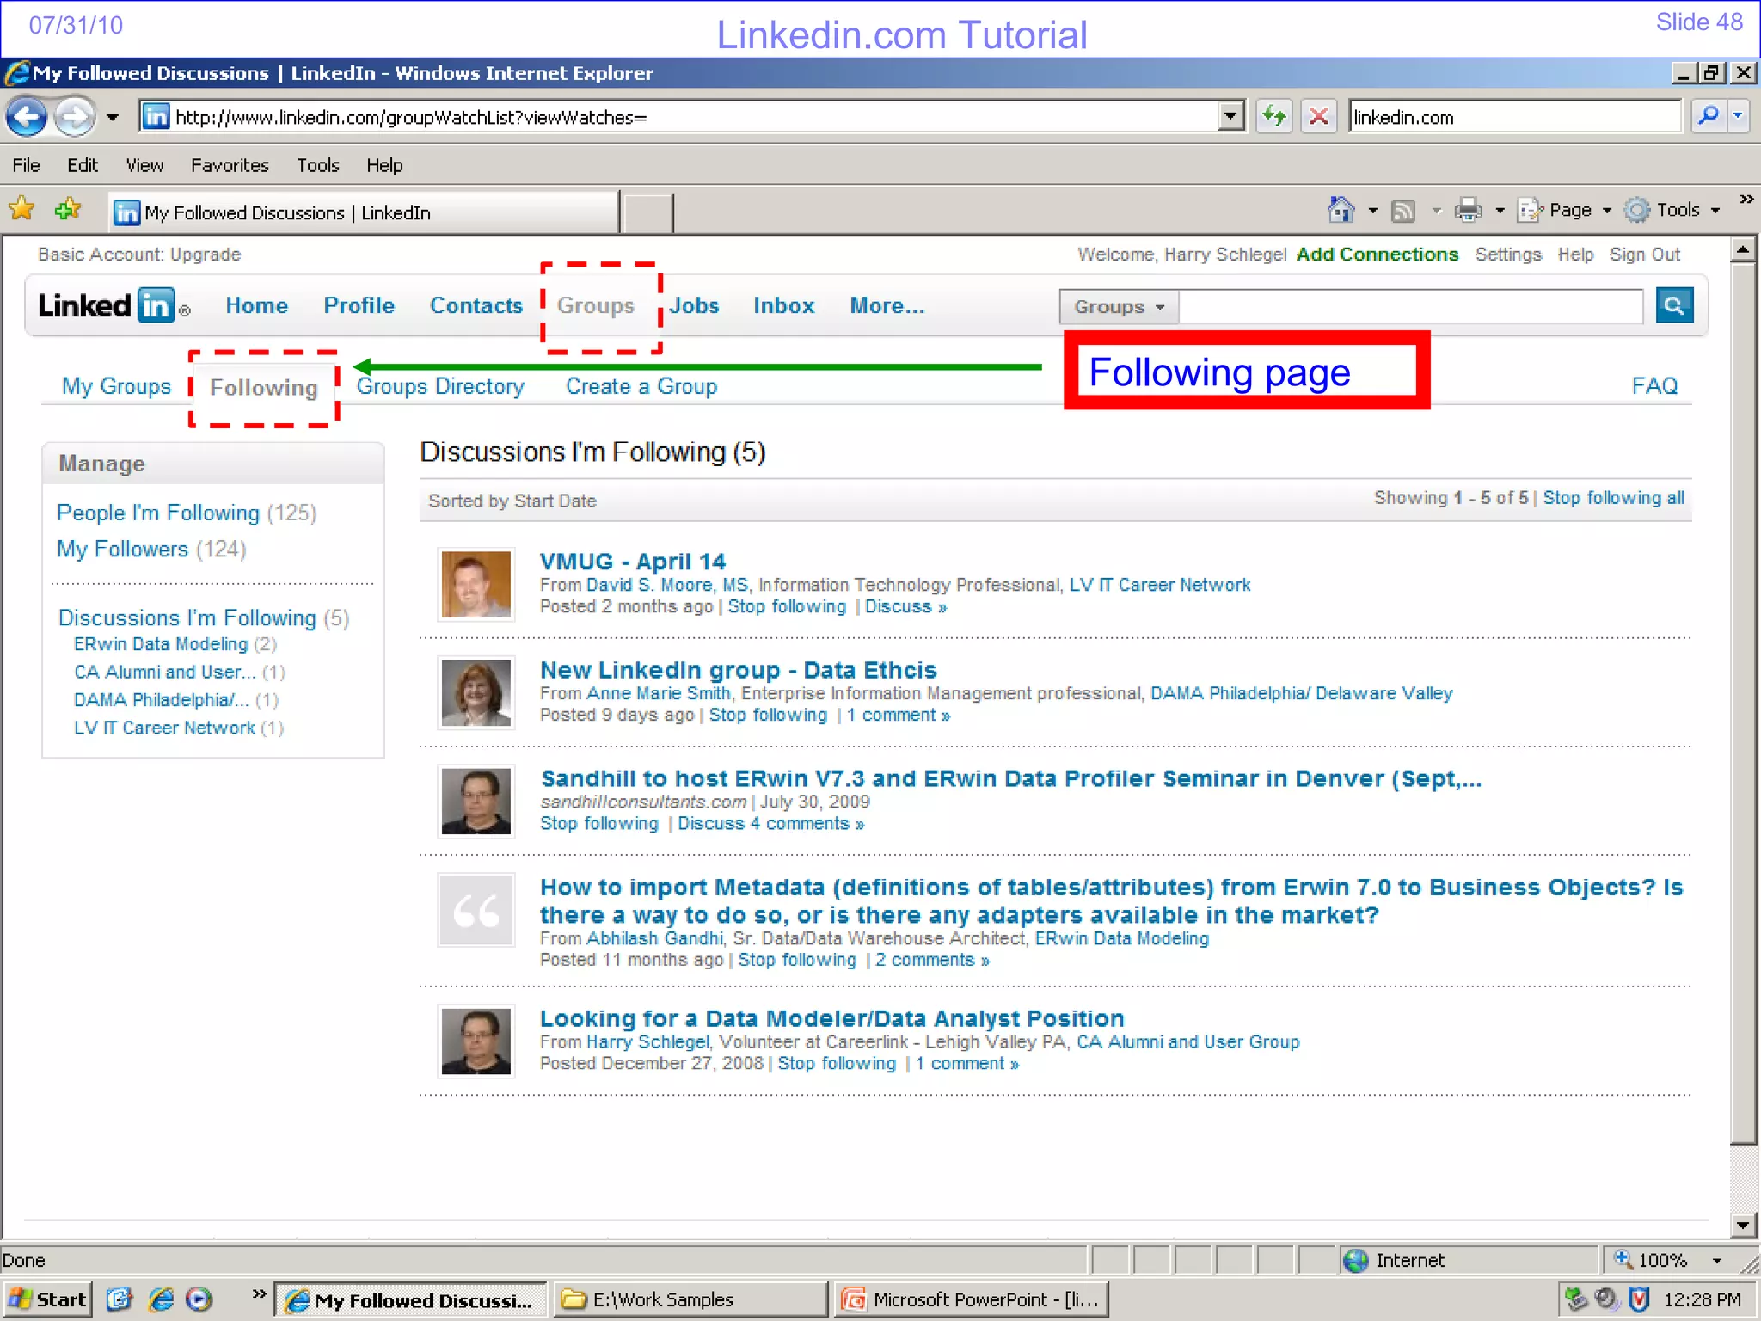Image resolution: width=1761 pixels, height=1321 pixels.
Task: Open the VMUG - April 14 discussion
Action: click(x=633, y=562)
